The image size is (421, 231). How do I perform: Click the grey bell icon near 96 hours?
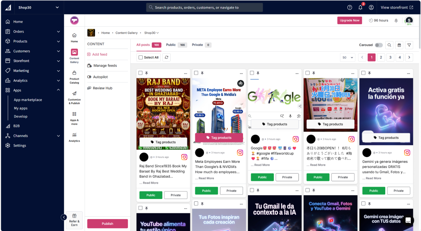click(396, 21)
